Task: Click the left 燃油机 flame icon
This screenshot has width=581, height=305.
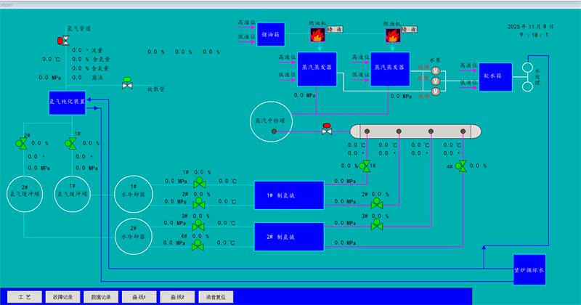Action: pyautogui.click(x=316, y=33)
